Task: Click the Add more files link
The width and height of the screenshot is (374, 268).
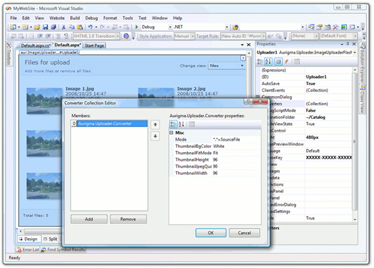Action: [x=39, y=71]
